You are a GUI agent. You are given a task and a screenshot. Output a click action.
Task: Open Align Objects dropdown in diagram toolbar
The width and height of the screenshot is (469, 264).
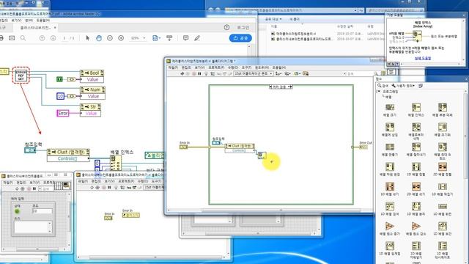[x=278, y=73]
